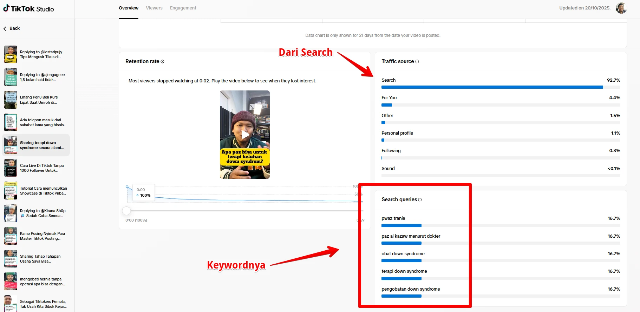Click Traffic source info icon
This screenshot has height=312, width=640.
[417, 62]
